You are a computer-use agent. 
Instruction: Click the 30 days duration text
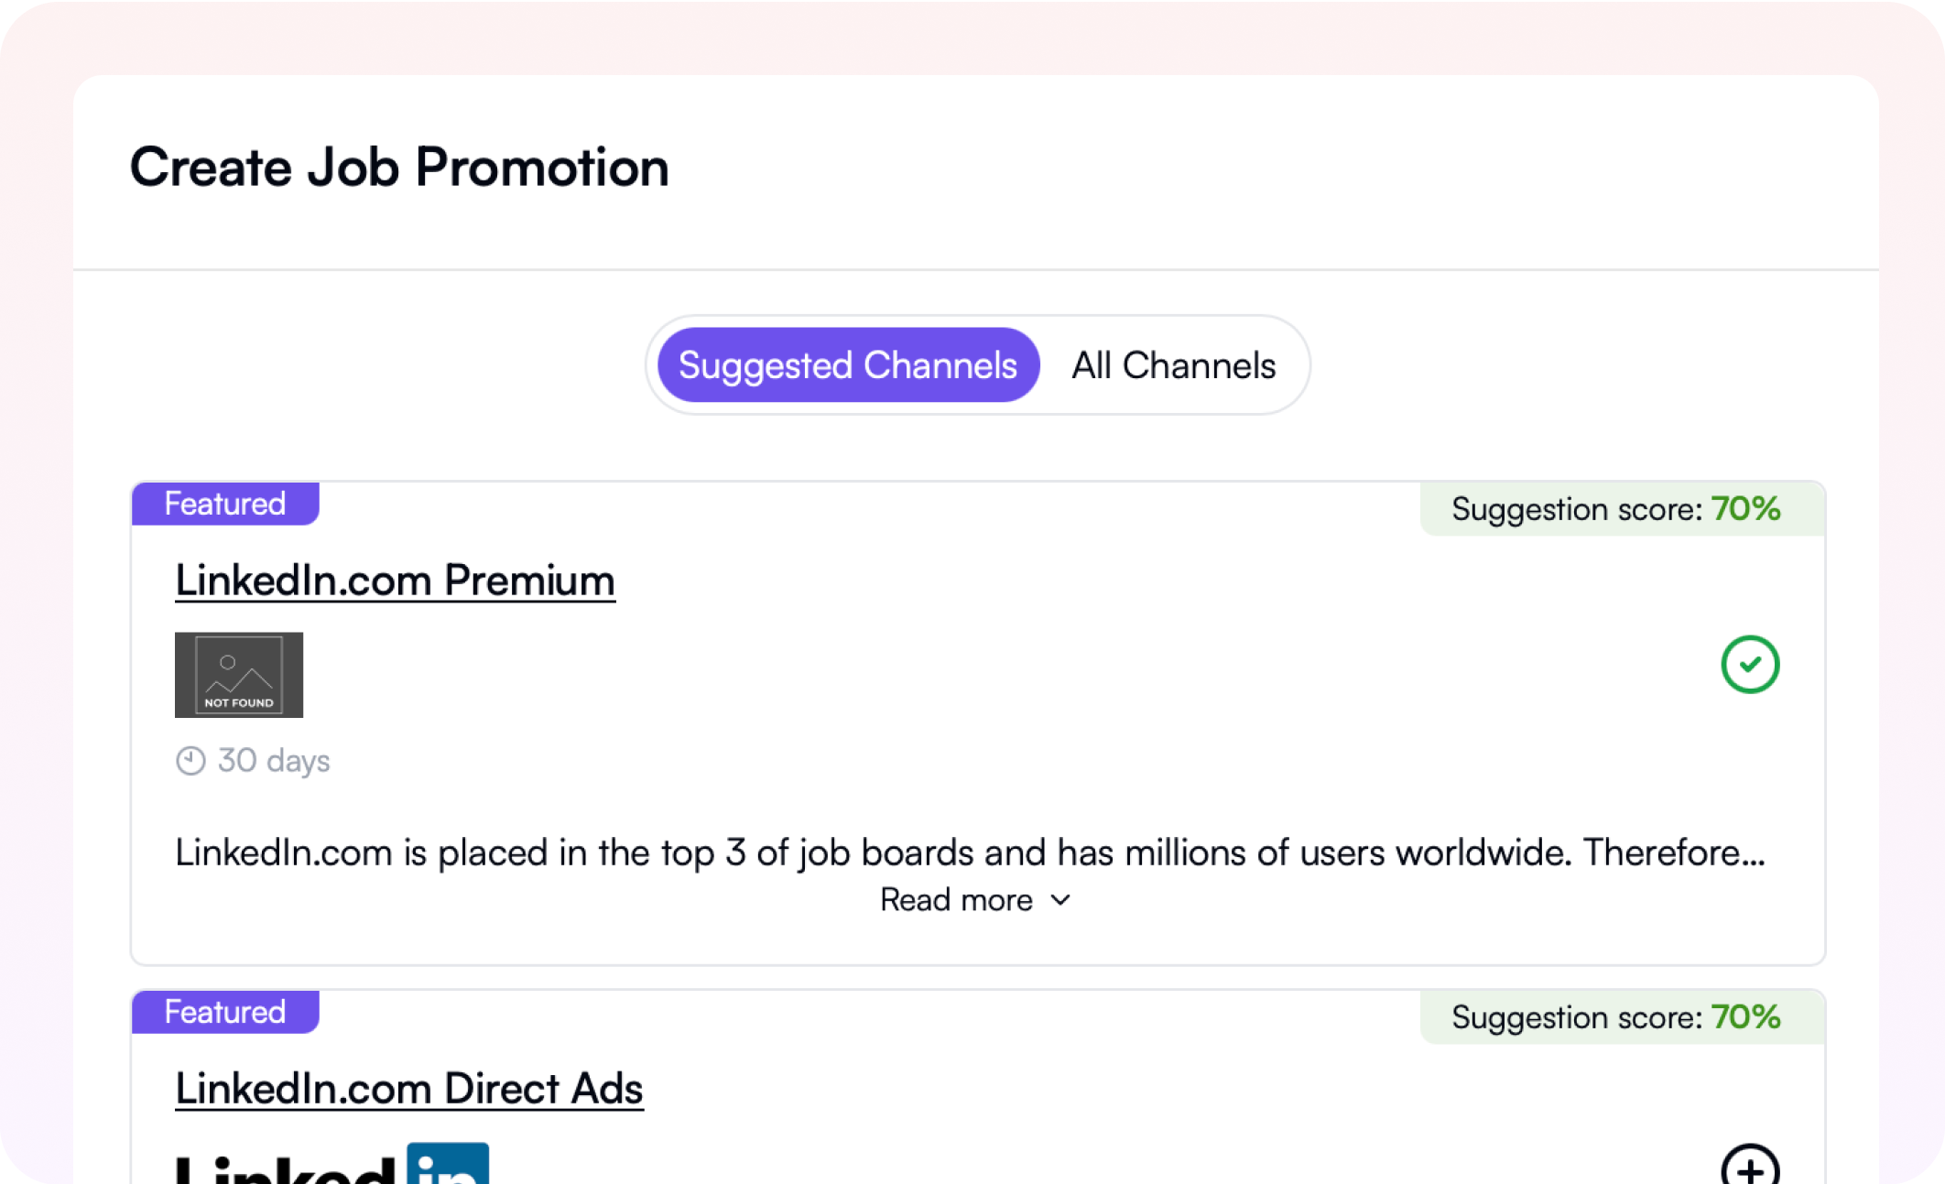(274, 761)
